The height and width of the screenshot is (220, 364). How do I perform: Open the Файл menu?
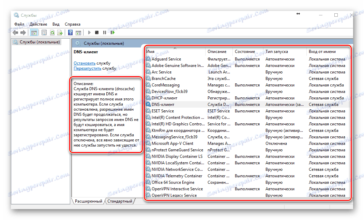point(19,24)
